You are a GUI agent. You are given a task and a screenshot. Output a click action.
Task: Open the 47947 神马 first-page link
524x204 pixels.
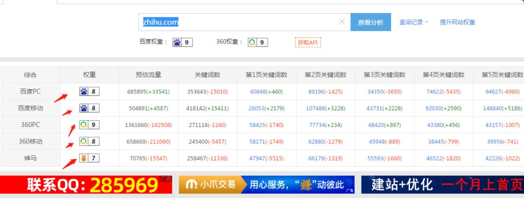point(257,158)
